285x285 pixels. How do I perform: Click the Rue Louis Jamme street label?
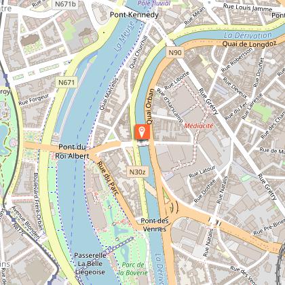(248, 7)
